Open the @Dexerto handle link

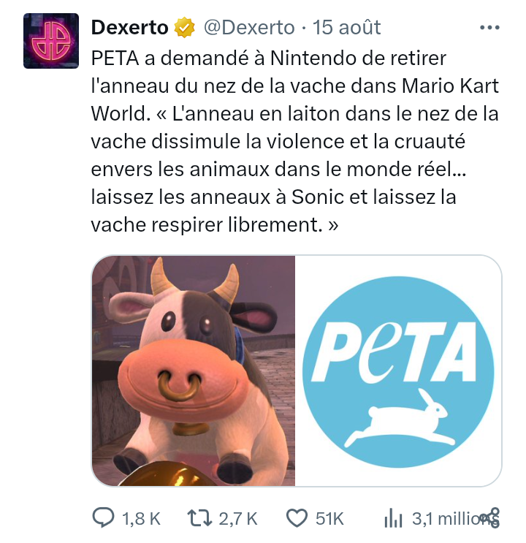click(x=249, y=27)
